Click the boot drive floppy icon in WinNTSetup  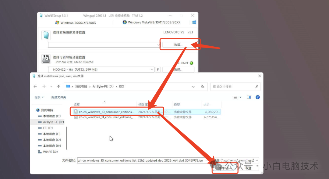pyautogui.click(x=46, y=59)
